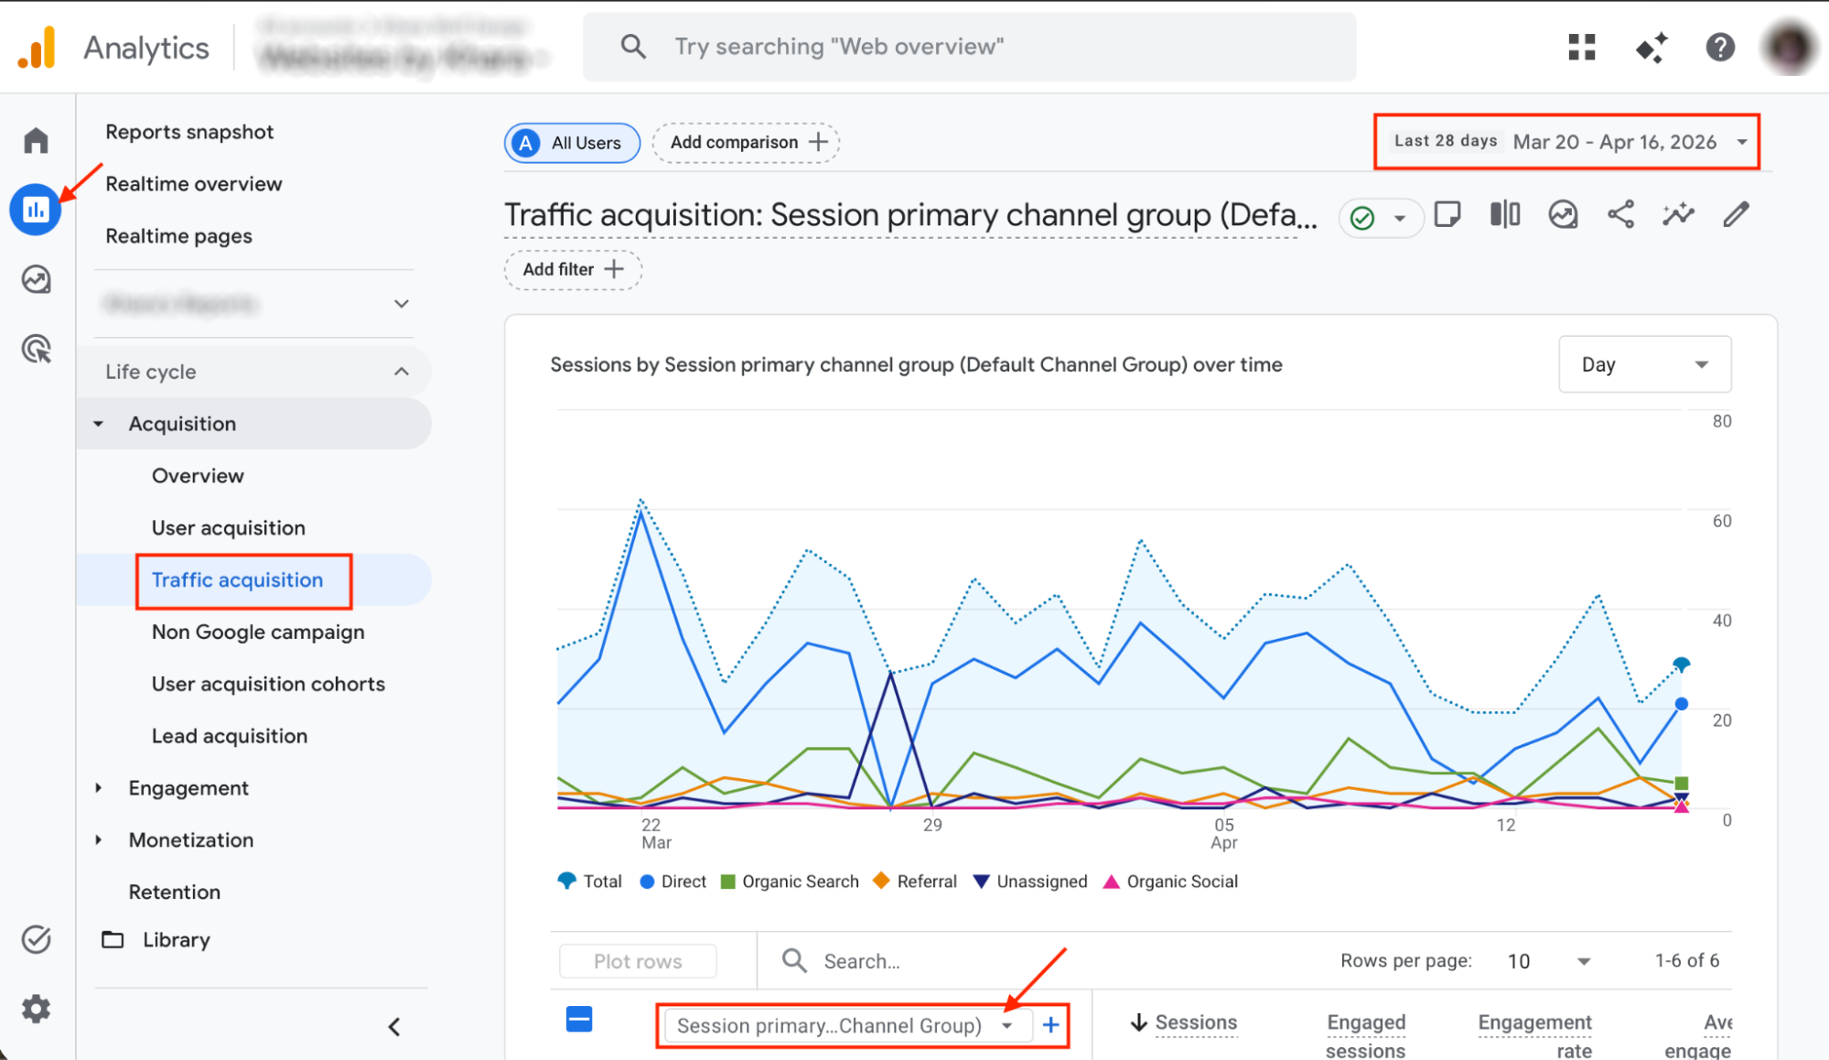Open the Admin settings gear icon
The width and height of the screenshot is (1829, 1060).
(x=36, y=1009)
